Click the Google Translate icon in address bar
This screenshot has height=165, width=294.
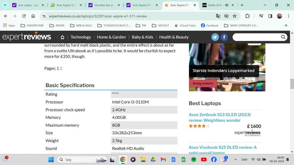218,16
